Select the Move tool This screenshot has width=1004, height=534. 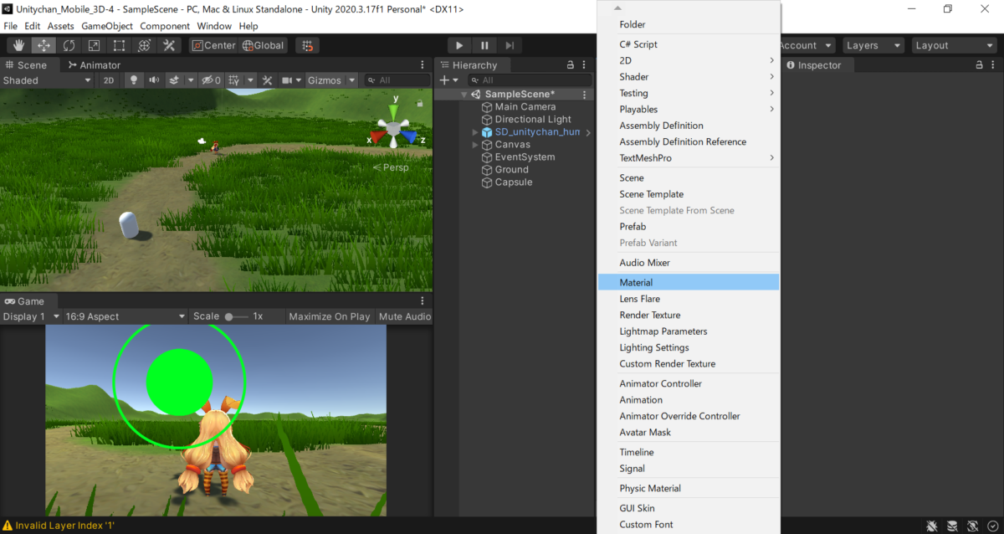tap(44, 45)
